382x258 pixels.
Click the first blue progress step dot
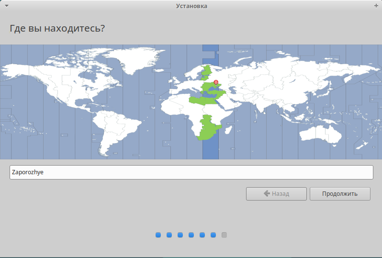[x=158, y=235]
